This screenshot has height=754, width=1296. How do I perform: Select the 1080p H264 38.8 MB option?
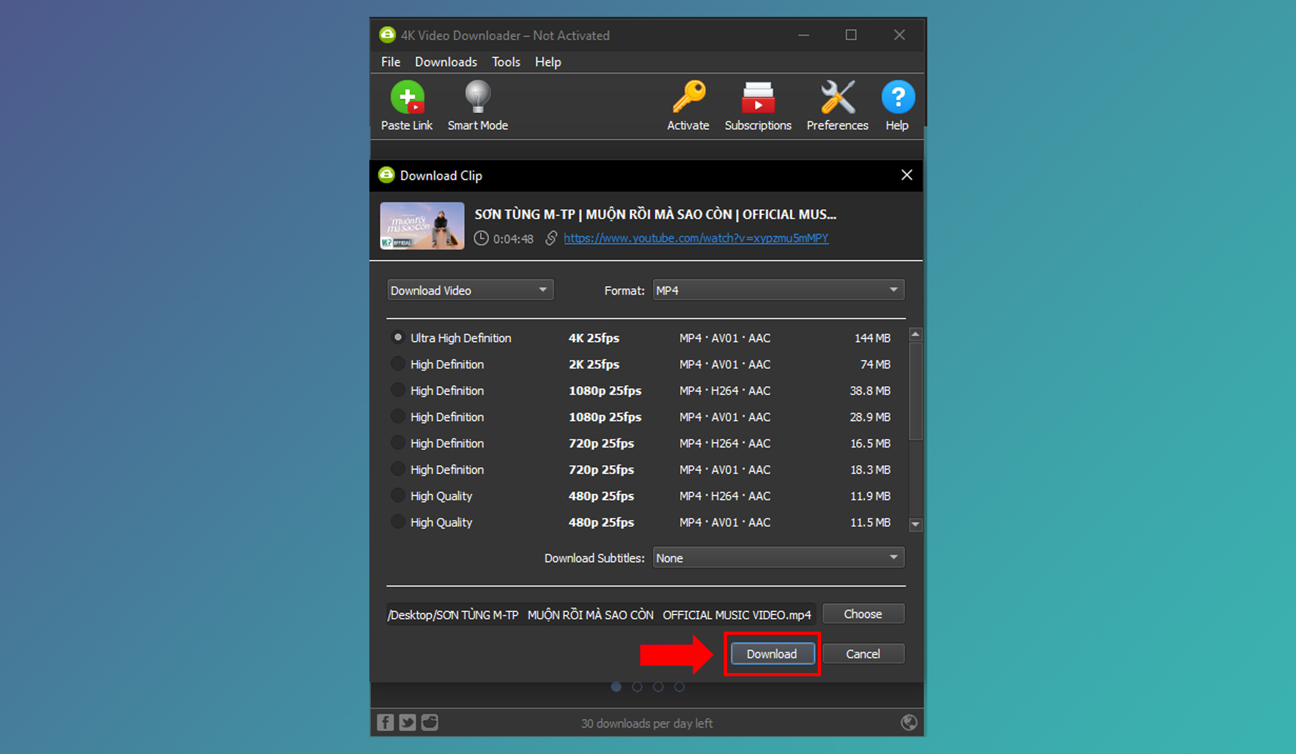pyautogui.click(x=398, y=391)
